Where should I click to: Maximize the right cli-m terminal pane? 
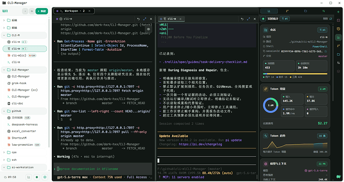click(x=248, y=19)
